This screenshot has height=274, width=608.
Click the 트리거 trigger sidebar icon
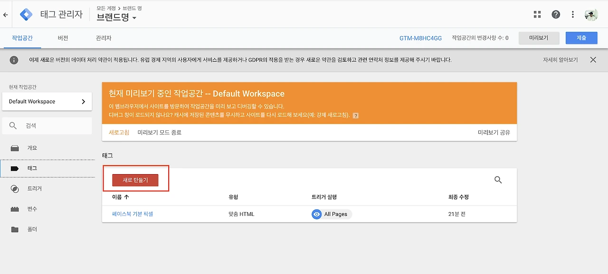[15, 189]
